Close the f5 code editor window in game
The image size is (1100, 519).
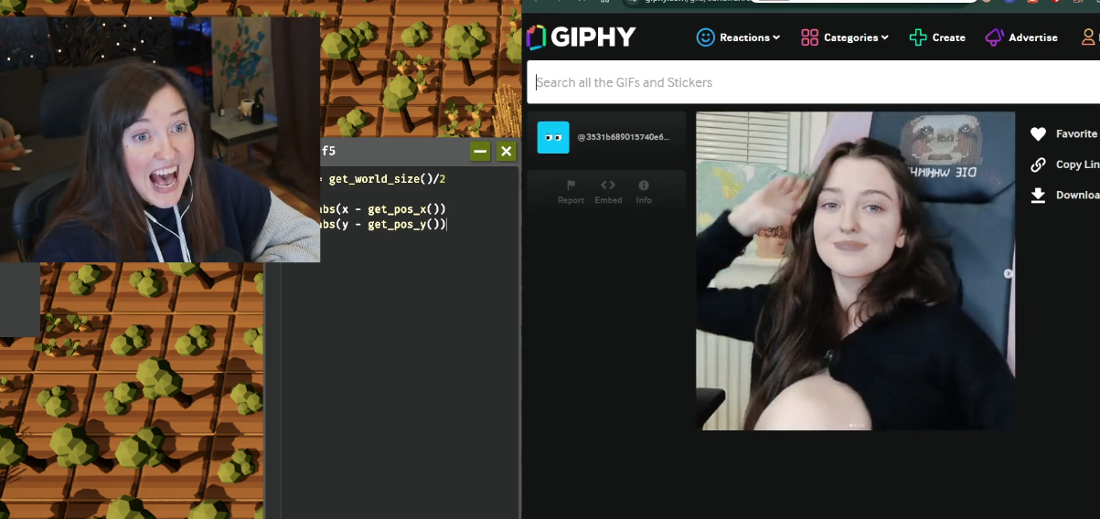(507, 152)
